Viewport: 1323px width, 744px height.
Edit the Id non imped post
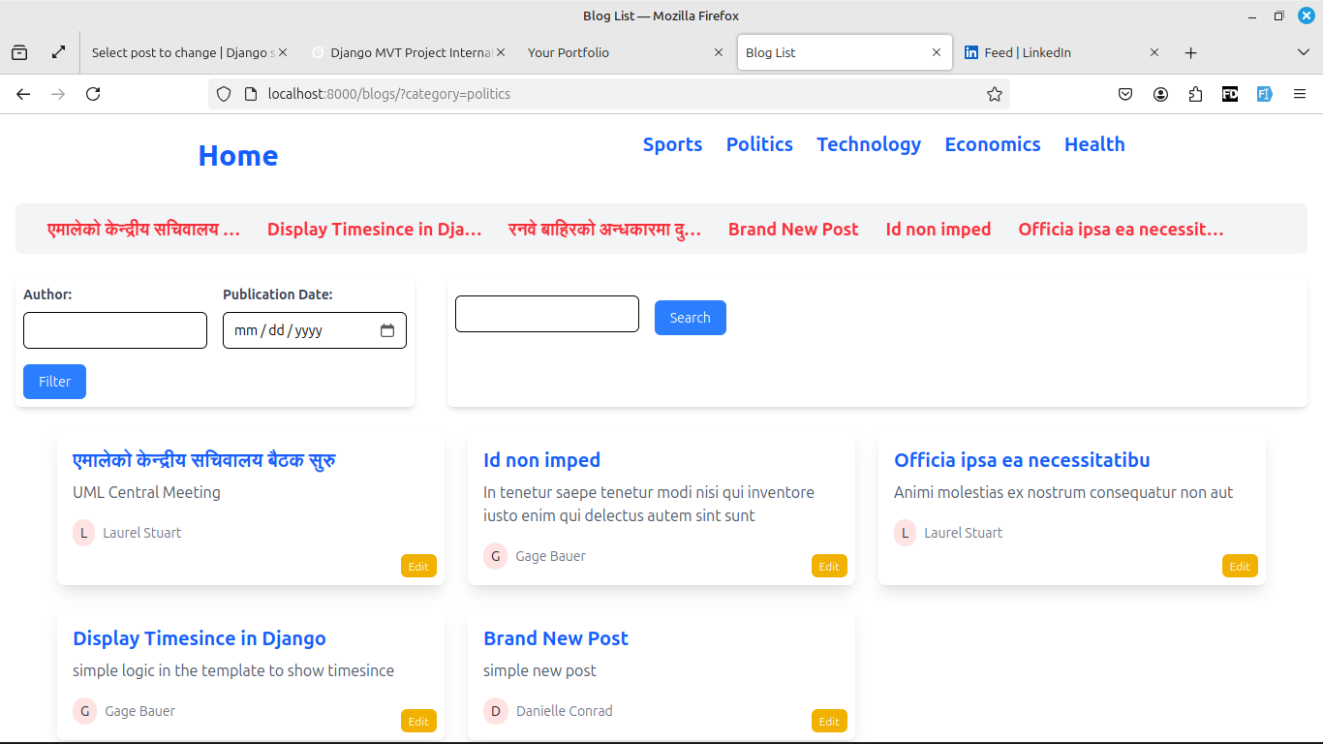pyautogui.click(x=829, y=566)
